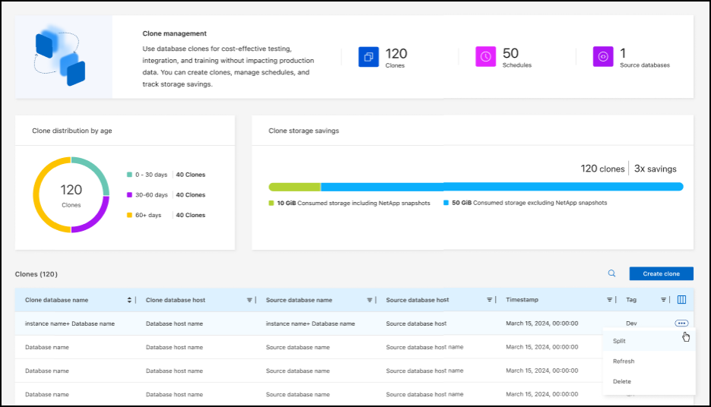Image resolution: width=711 pixels, height=407 pixels.
Task: Select the first row instance name cell
Action: [70, 323]
